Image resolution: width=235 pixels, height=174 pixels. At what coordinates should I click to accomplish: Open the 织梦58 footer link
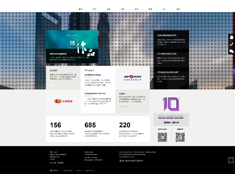click(79, 171)
